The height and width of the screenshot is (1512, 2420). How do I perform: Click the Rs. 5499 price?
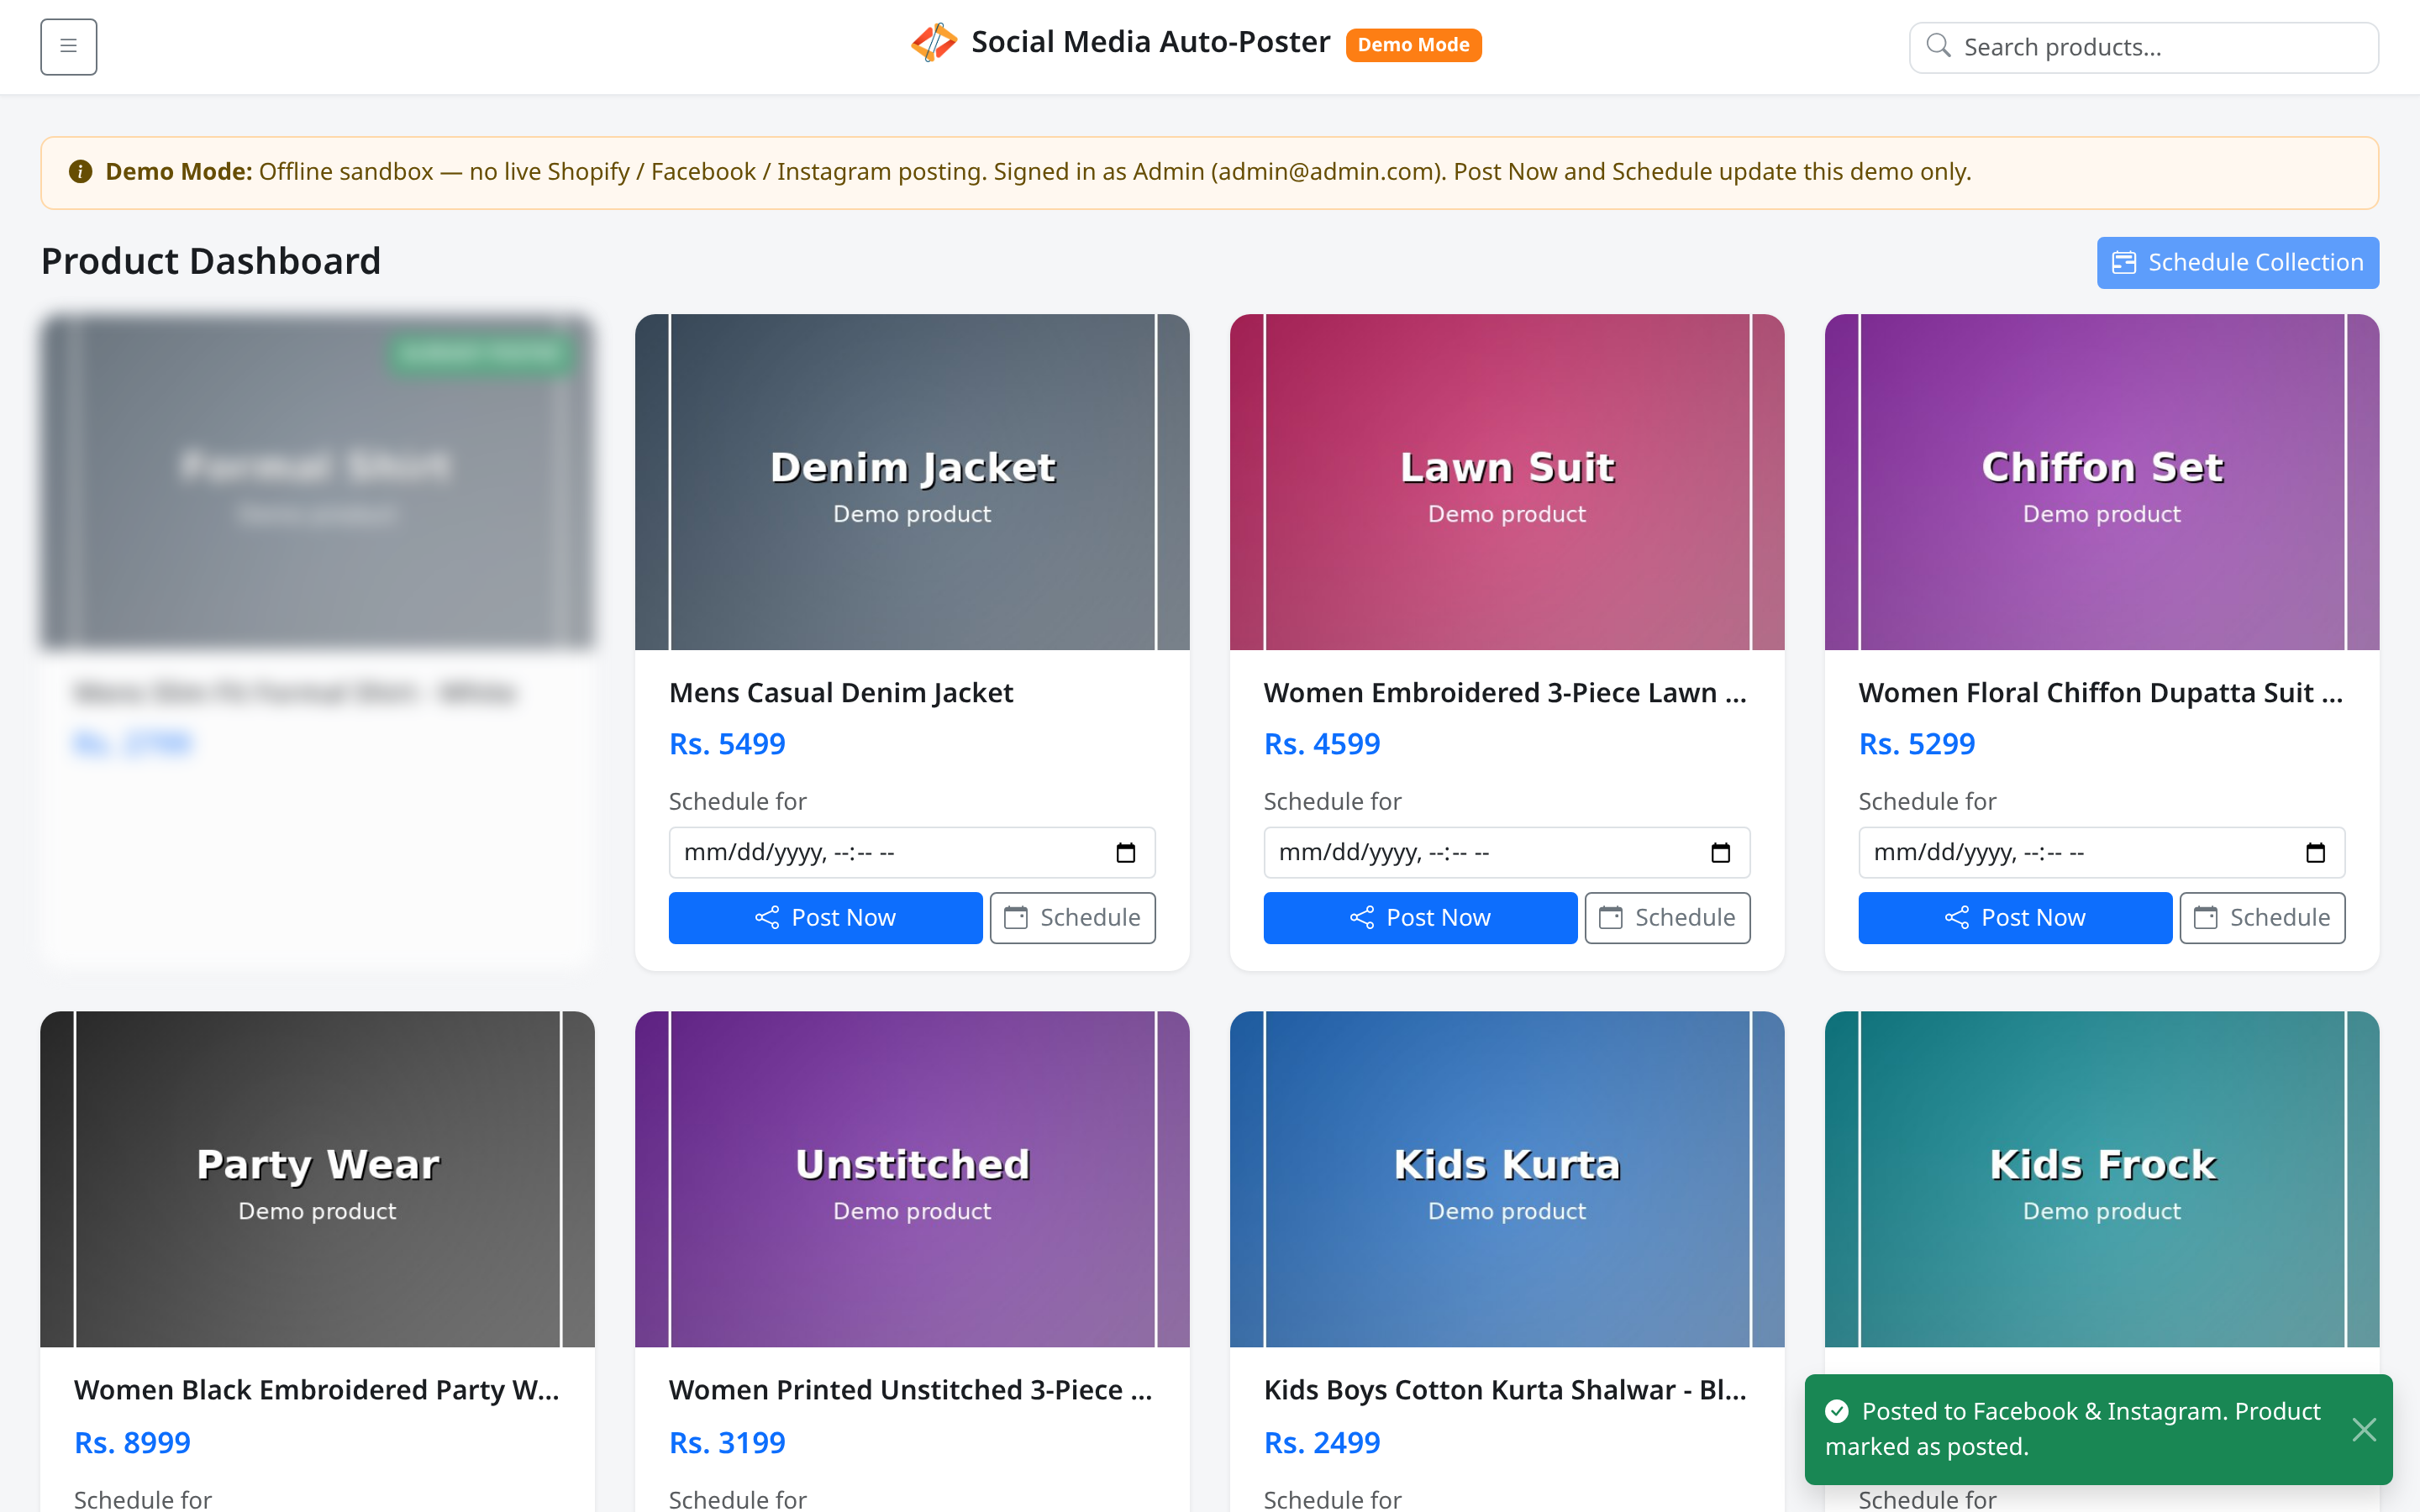click(727, 744)
